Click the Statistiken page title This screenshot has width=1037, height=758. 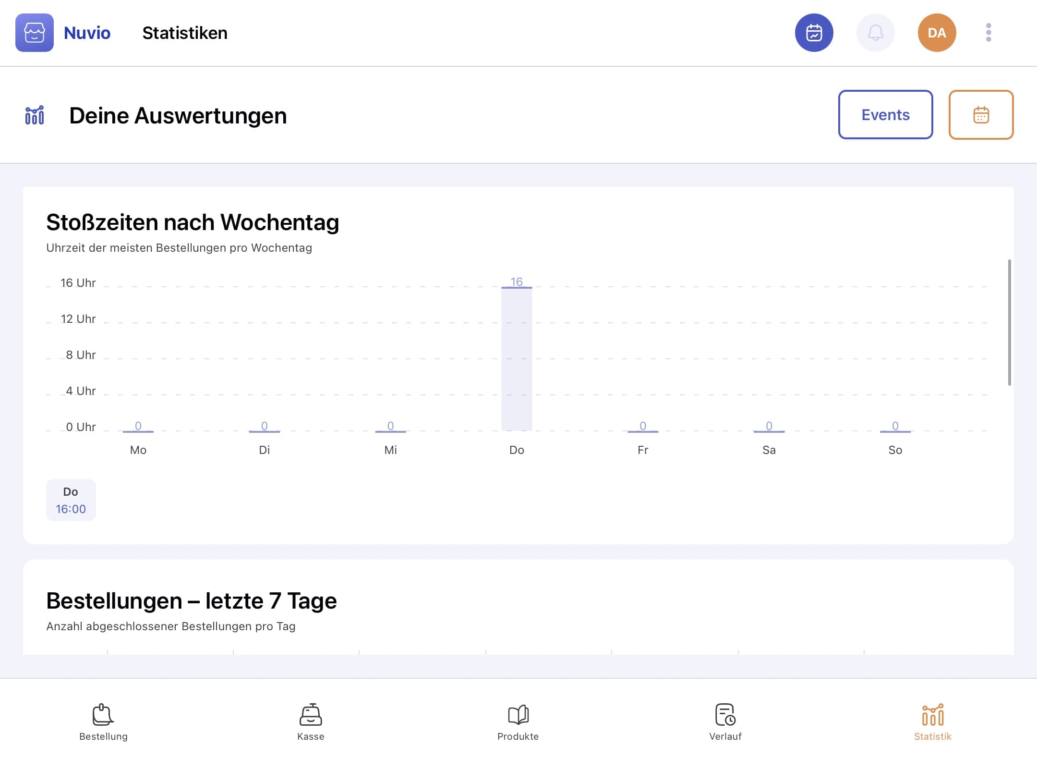pos(185,33)
